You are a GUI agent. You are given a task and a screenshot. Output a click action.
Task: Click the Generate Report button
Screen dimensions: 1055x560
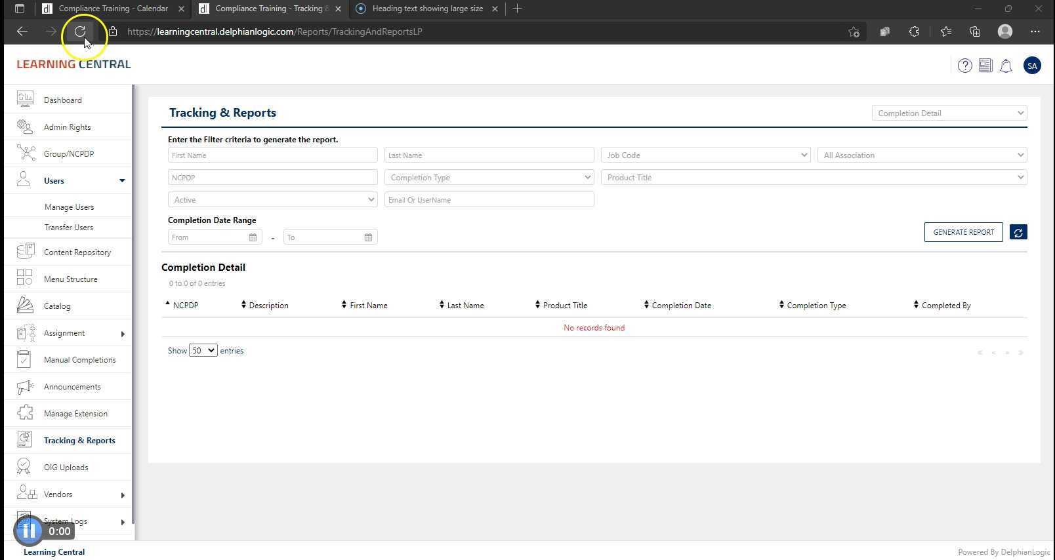point(963,232)
